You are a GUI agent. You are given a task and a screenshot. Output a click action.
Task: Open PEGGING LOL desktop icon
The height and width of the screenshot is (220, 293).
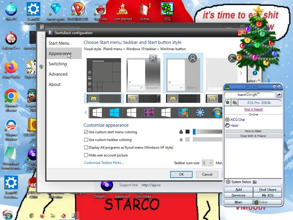[x=78, y=11]
